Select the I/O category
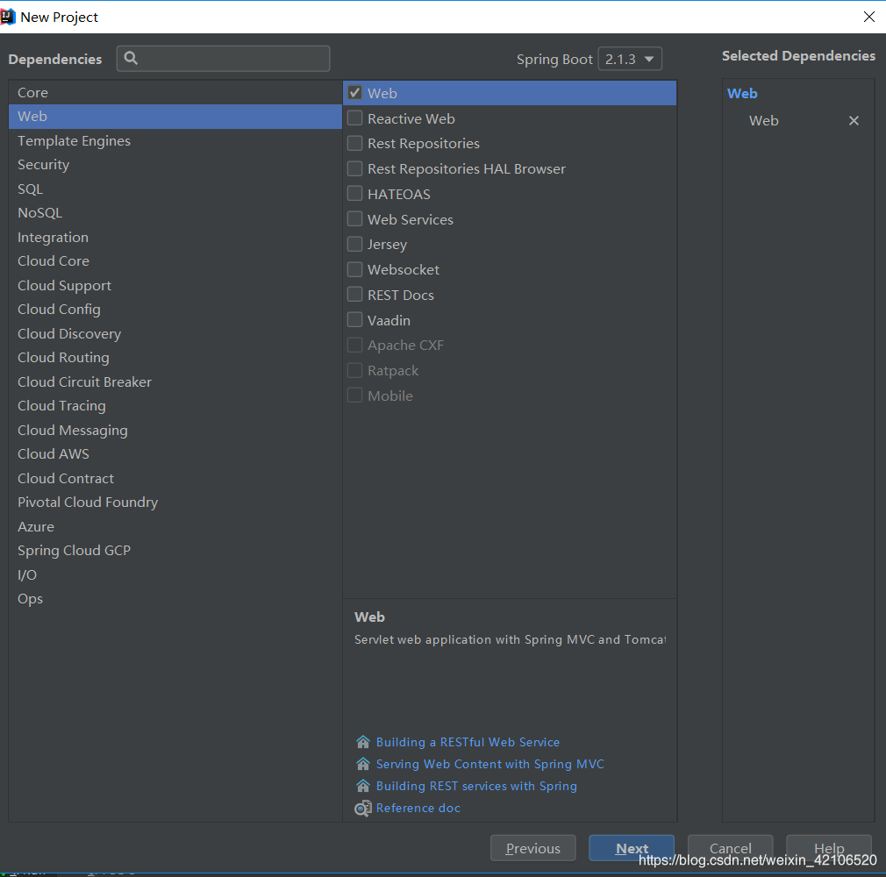The image size is (886, 877). pyautogui.click(x=175, y=574)
